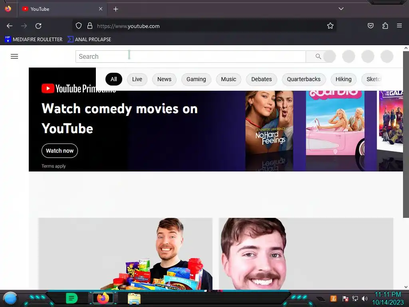Save the page to Pocket
Viewport: 409px width, 307px height.
click(370, 26)
